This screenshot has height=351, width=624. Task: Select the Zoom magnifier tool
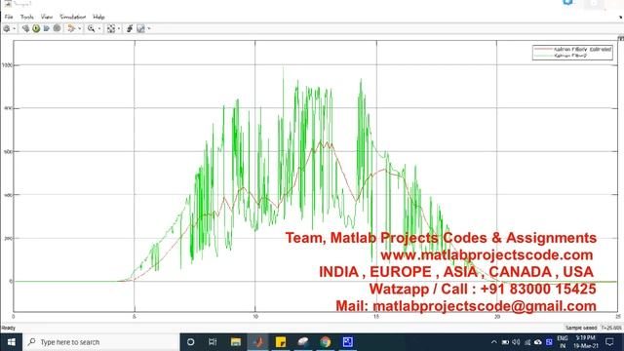tap(91, 28)
